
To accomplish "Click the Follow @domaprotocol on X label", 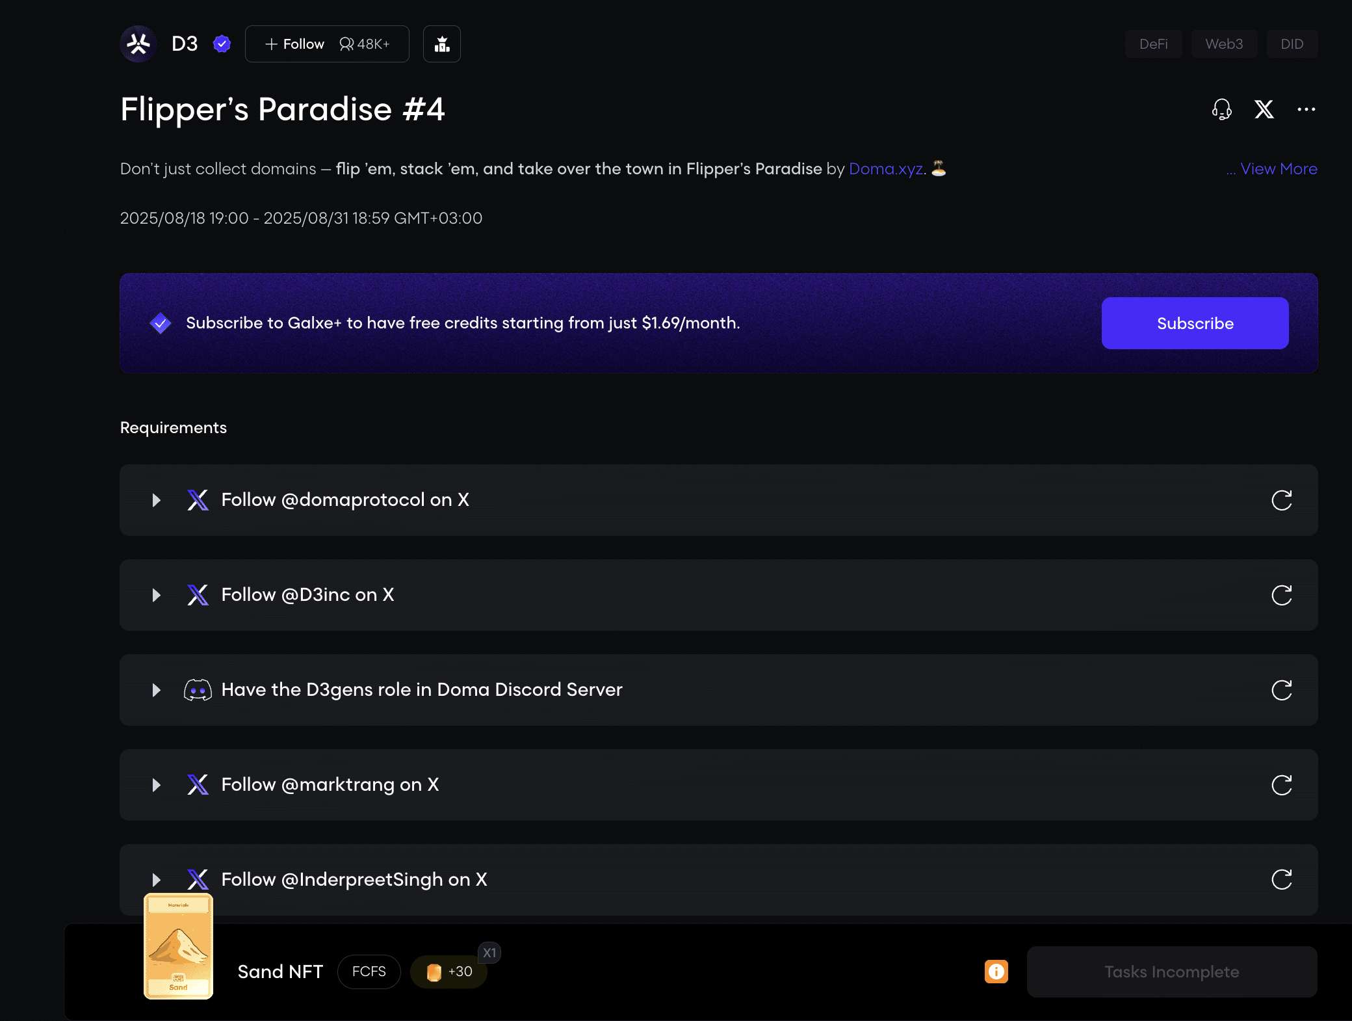I will 345,499.
